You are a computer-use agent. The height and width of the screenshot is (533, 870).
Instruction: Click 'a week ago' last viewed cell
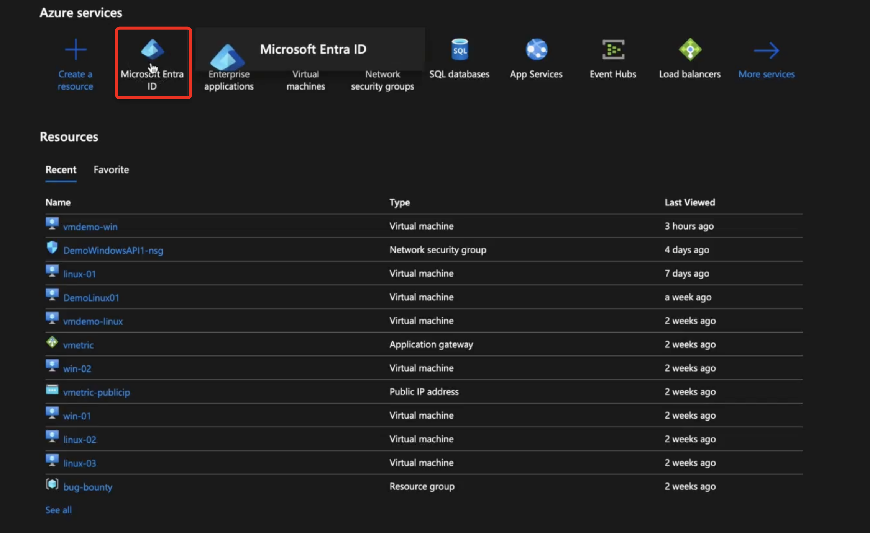pyautogui.click(x=688, y=297)
